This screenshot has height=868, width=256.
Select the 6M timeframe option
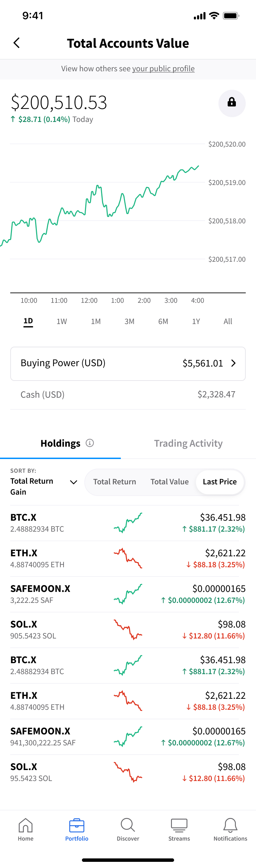[x=163, y=321]
